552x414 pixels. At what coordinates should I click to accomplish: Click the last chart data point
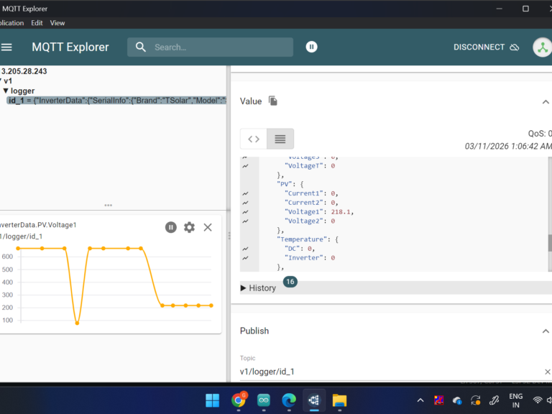point(211,305)
